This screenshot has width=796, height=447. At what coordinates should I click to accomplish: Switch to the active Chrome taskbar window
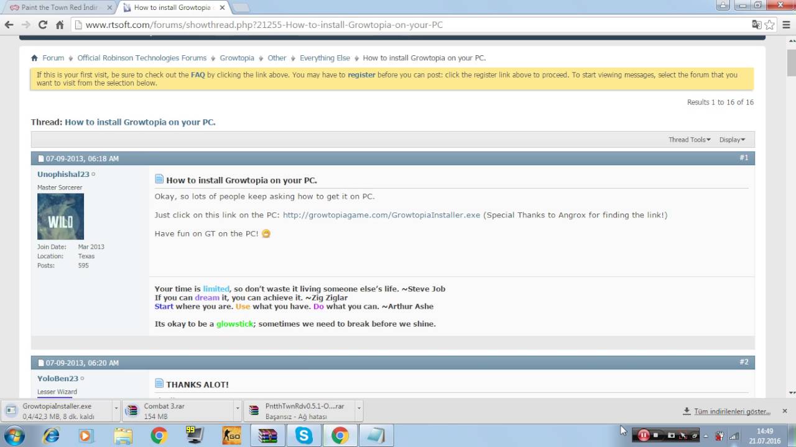(340, 436)
